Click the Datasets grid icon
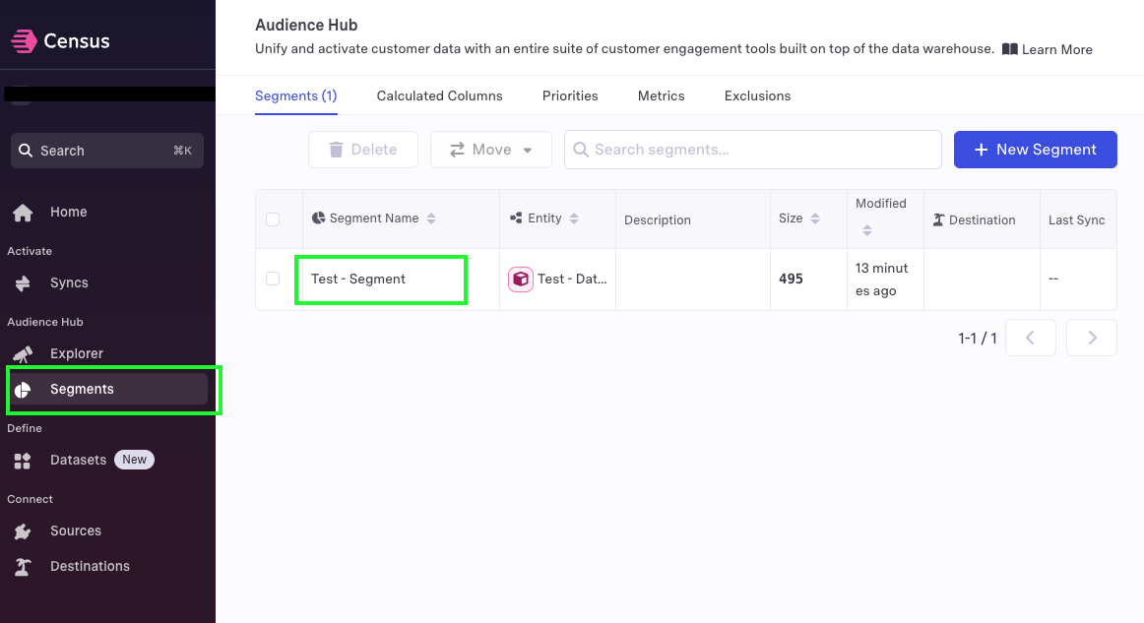 pyautogui.click(x=23, y=461)
